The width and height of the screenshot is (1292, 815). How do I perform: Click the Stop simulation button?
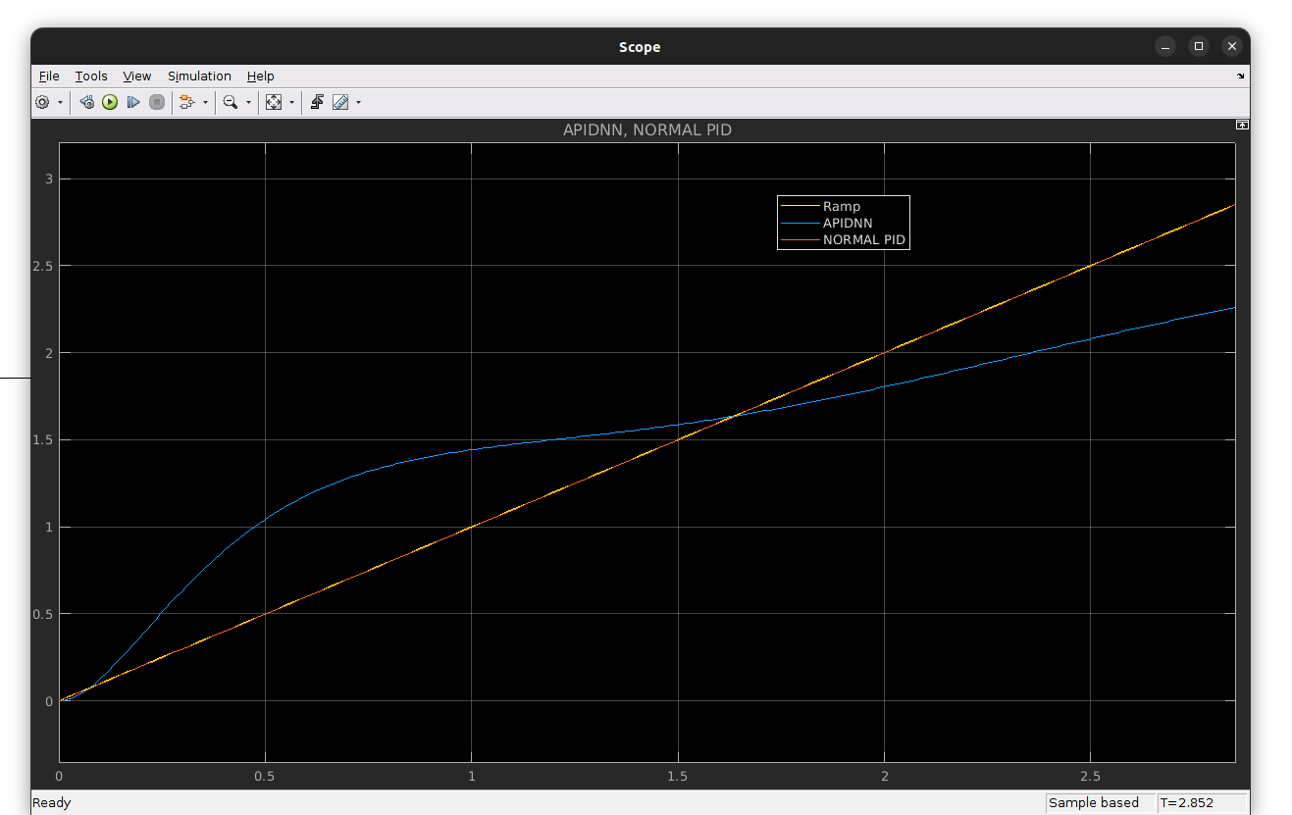pos(157,102)
